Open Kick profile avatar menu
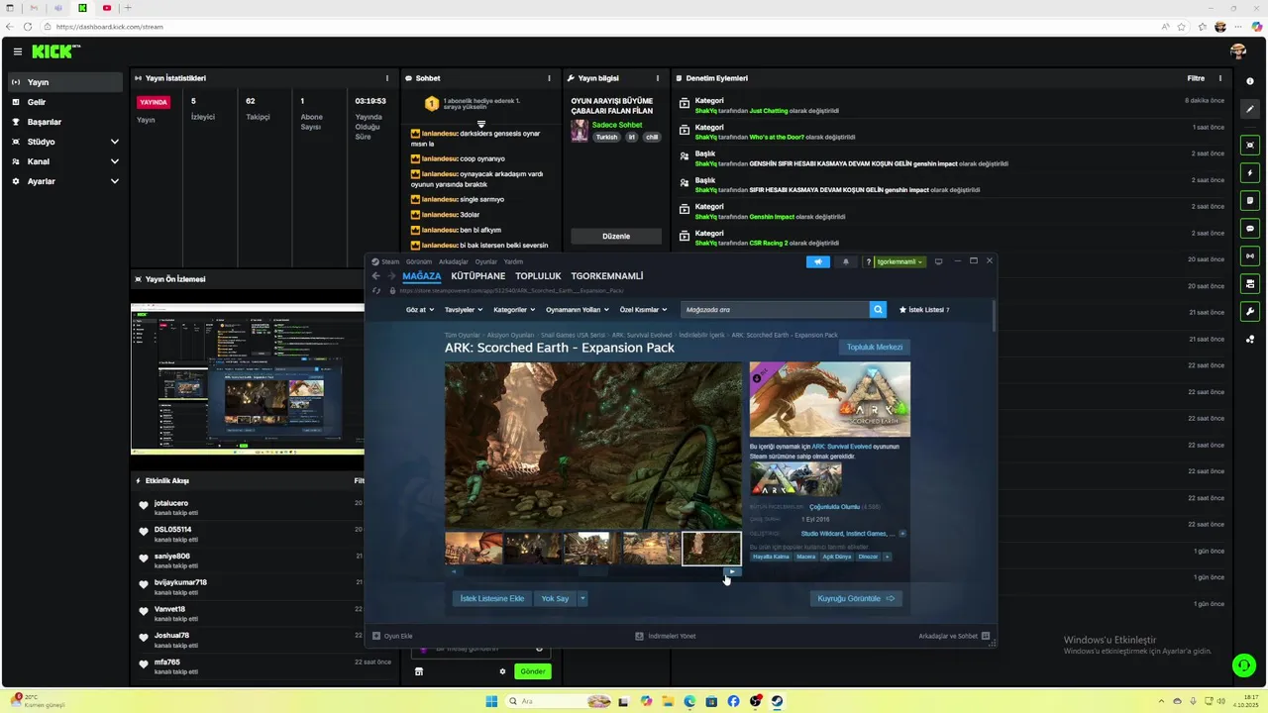Image resolution: width=1268 pixels, height=713 pixels. pyautogui.click(x=1238, y=51)
